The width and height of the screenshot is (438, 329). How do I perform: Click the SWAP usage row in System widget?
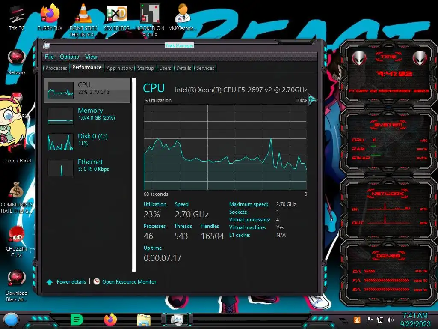pyautogui.click(x=390, y=158)
